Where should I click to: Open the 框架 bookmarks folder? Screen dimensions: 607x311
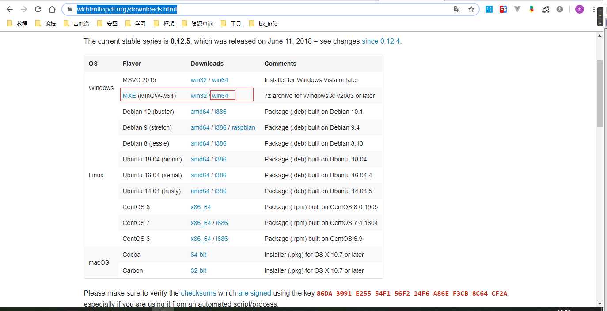[164, 23]
